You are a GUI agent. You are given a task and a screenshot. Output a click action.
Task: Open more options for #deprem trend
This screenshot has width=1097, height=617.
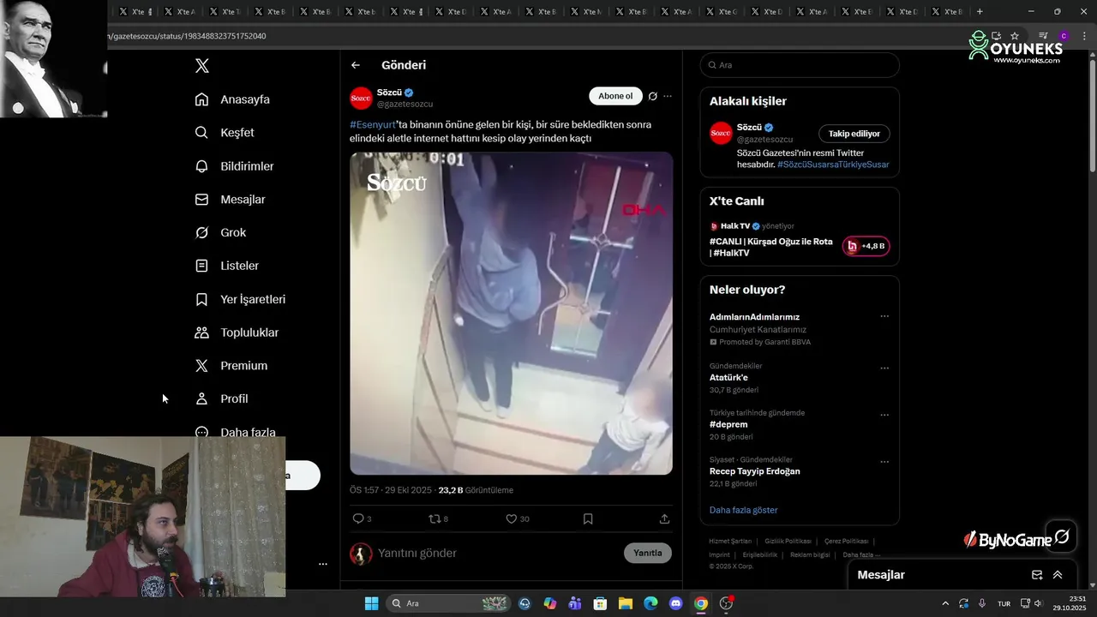pos(884,415)
